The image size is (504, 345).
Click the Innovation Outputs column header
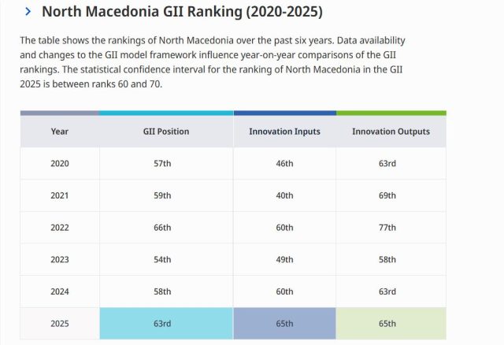coord(391,132)
